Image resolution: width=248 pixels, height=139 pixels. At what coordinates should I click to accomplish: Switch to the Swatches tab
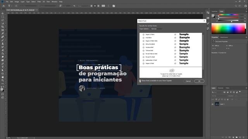point(215,11)
